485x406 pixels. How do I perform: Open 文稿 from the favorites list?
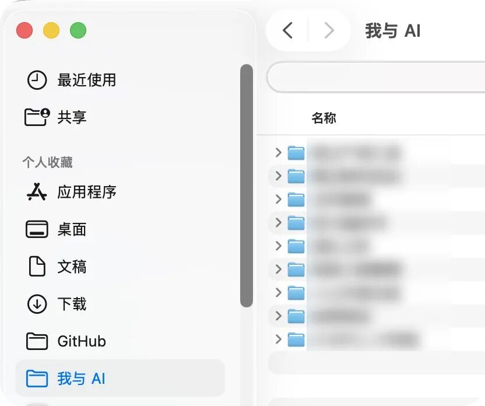pos(70,267)
